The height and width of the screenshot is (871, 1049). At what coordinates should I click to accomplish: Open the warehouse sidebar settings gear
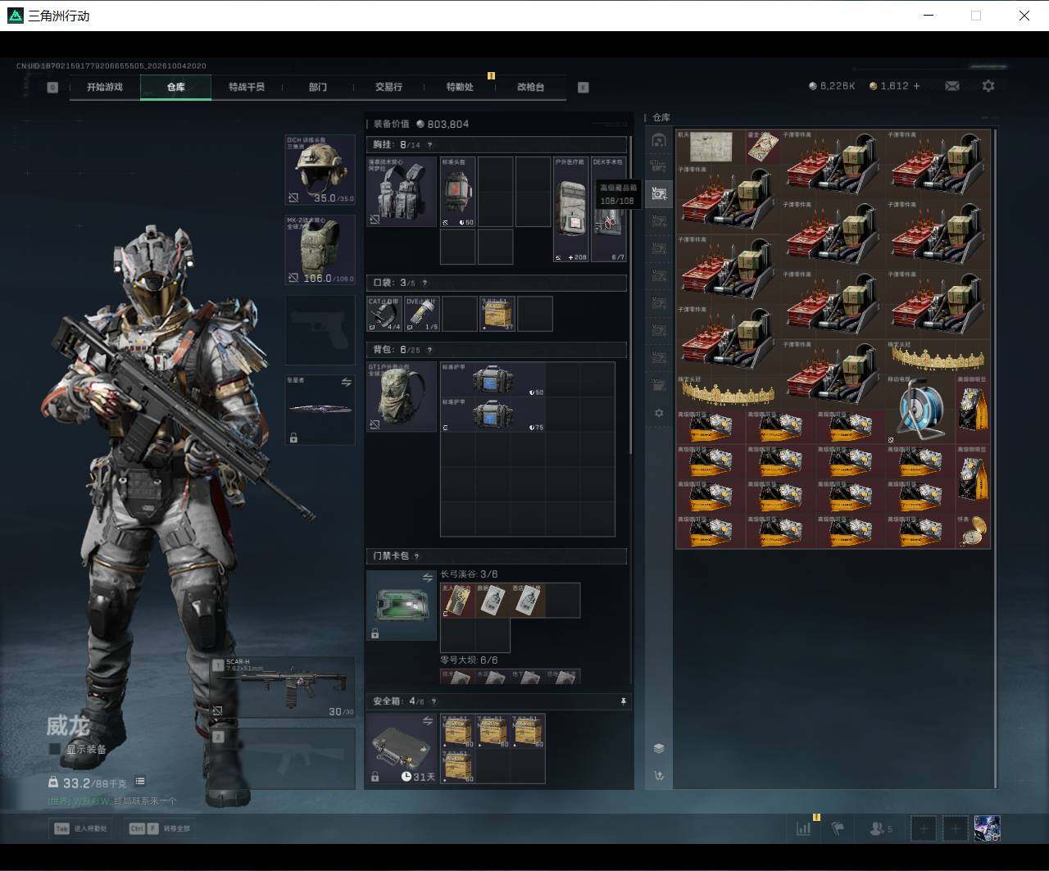(659, 413)
